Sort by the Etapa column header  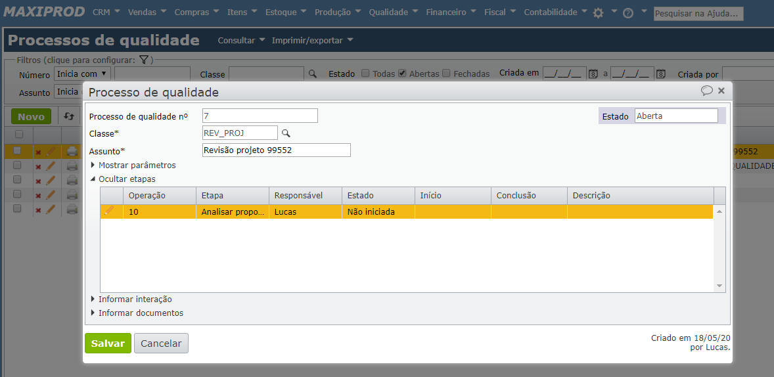click(x=233, y=196)
